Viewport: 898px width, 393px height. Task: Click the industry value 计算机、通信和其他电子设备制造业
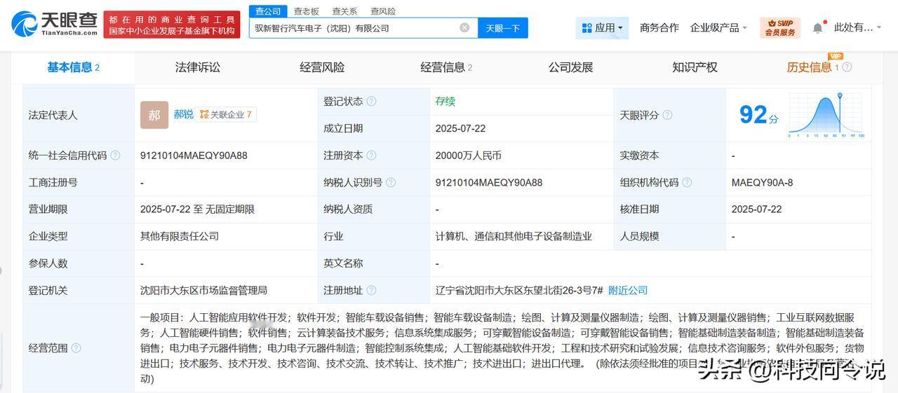(x=514, y=236)
